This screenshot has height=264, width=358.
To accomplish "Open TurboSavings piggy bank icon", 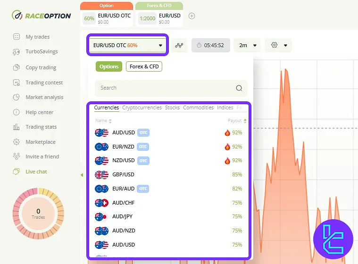I will [x=16, y=52].
